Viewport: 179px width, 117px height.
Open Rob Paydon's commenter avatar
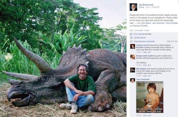(132, 70)
